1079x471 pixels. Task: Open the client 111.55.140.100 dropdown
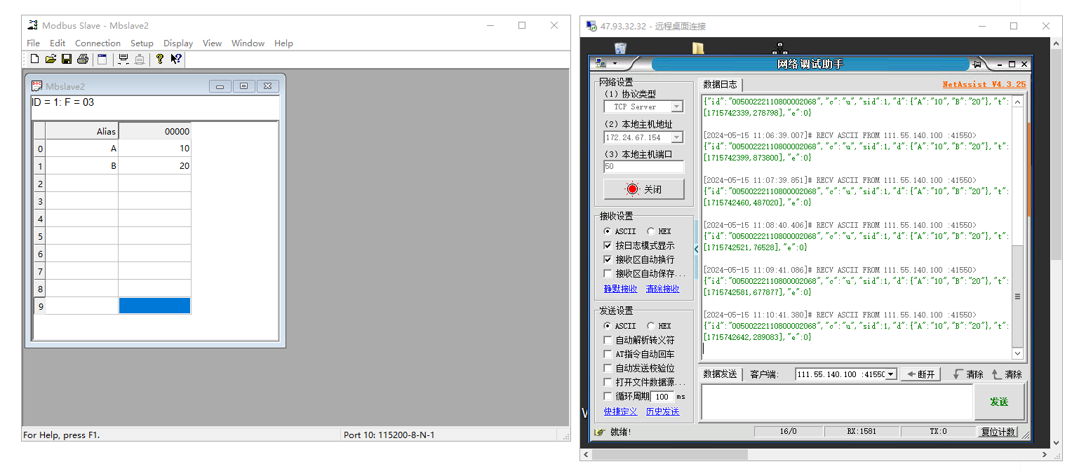(x=891, y=374)
